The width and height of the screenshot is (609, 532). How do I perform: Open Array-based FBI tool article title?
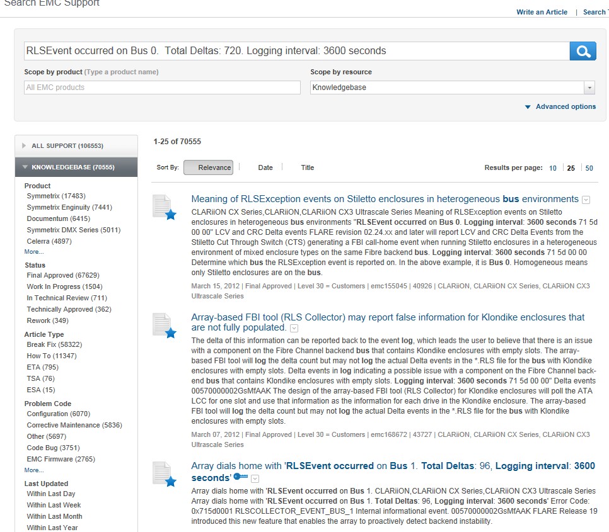tap(388, 322)
